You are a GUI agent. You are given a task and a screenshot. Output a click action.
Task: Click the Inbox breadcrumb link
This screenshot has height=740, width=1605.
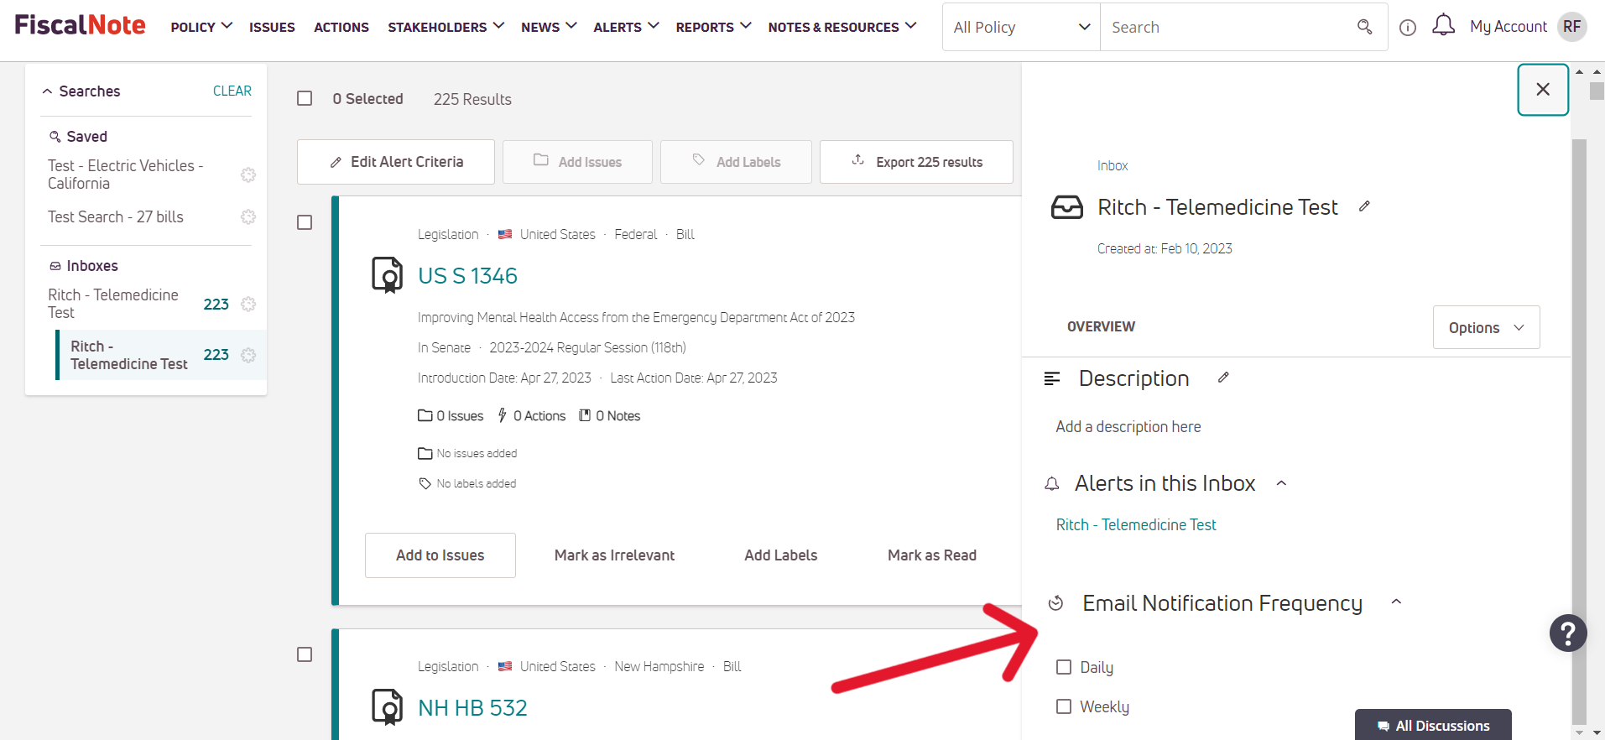(1113, 166)
